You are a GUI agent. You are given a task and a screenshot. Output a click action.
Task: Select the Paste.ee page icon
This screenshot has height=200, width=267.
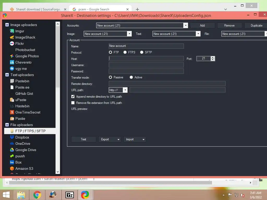click(x=12, y=87)
